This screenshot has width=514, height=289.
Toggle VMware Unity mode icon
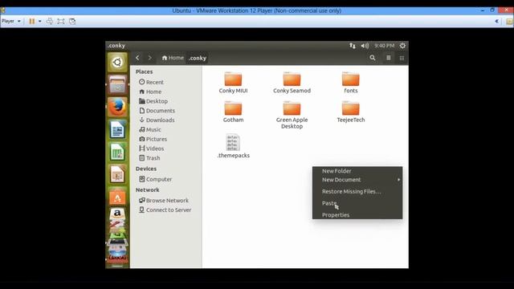click(72, 22)
